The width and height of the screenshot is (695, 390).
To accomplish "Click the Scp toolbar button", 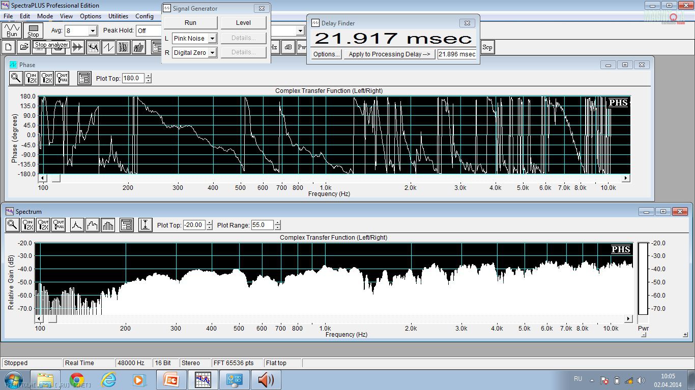I will [487, 48].
